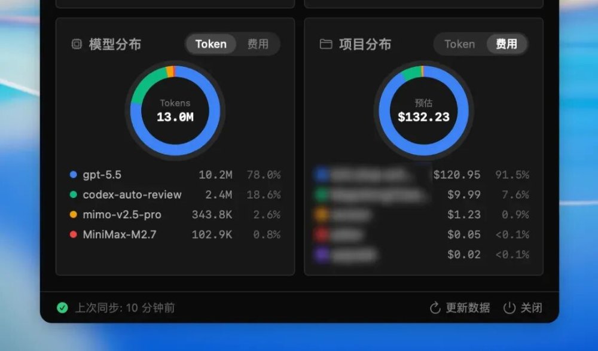Switch 模型分布 to 费用 view
The image size is (598, 351).
tap(258, 44)
